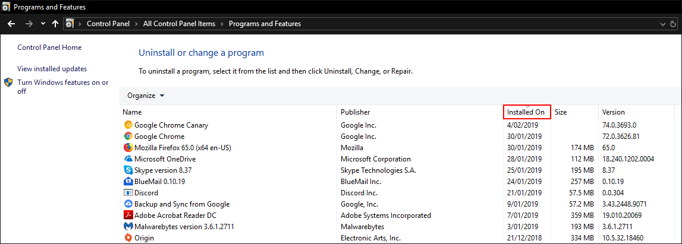Select Microsoft OneDrive program name
The image size is (682, 244).
[165, 159]
